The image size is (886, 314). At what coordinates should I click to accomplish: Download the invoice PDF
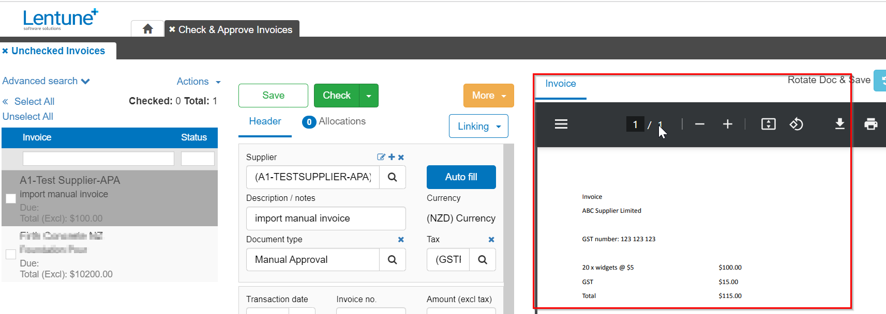[840, 124]
